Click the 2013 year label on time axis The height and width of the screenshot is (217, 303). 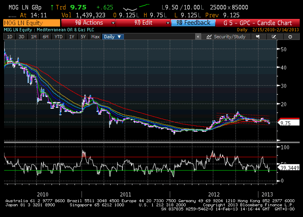267,194
